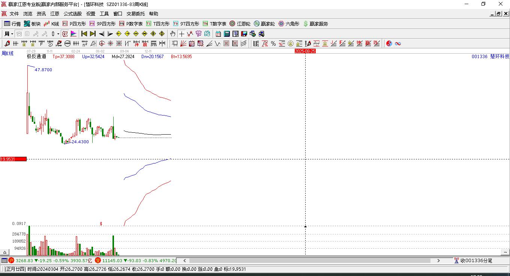Expand the panel arrow at bottom-left corner

(5, 252)
